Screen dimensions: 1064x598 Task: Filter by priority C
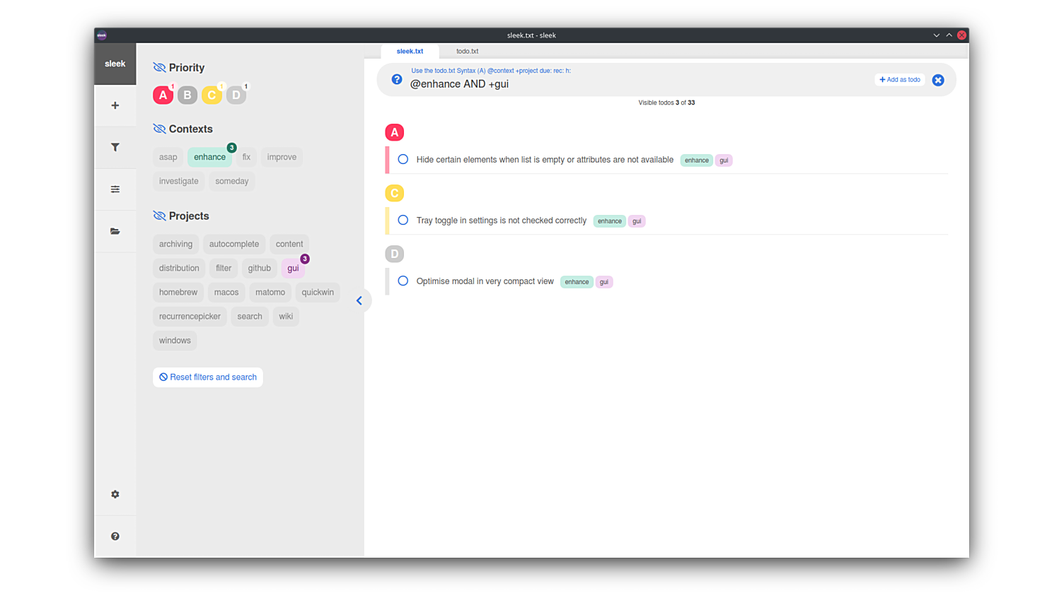click(212, 95)
